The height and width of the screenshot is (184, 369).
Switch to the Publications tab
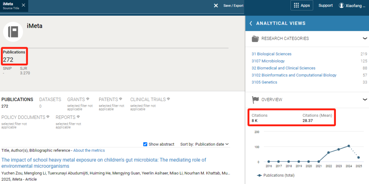(x=17, y=100)
